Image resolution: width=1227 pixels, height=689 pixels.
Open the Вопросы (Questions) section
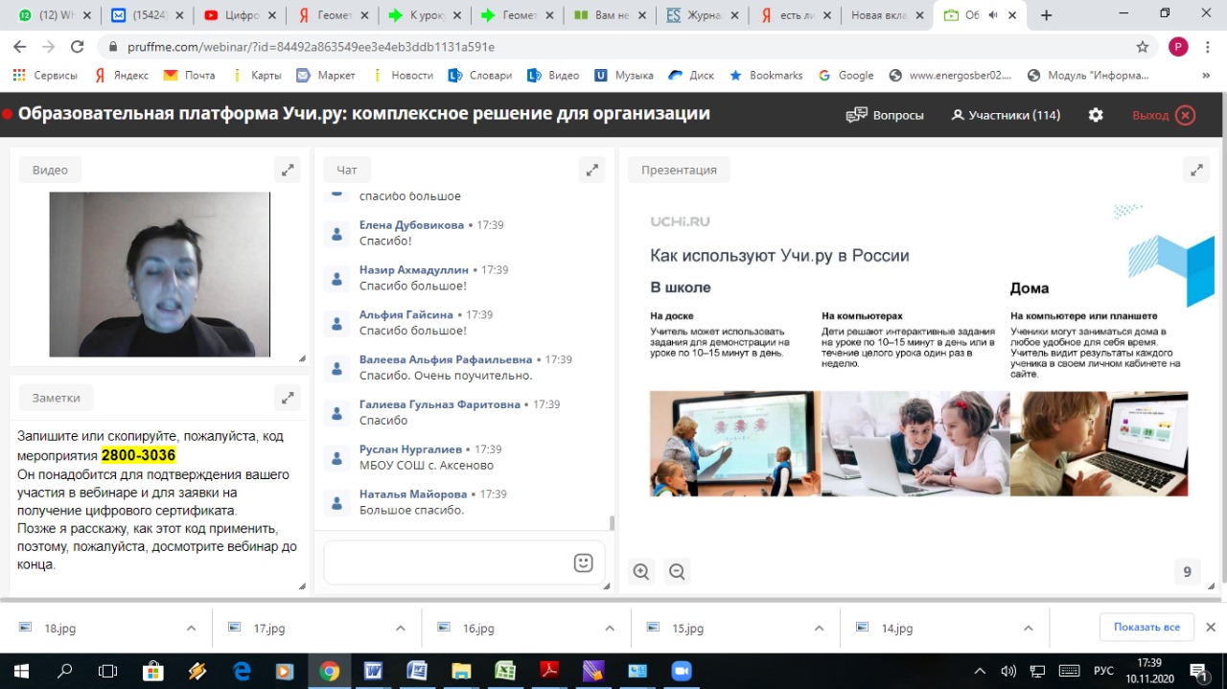tap(885, 115)
